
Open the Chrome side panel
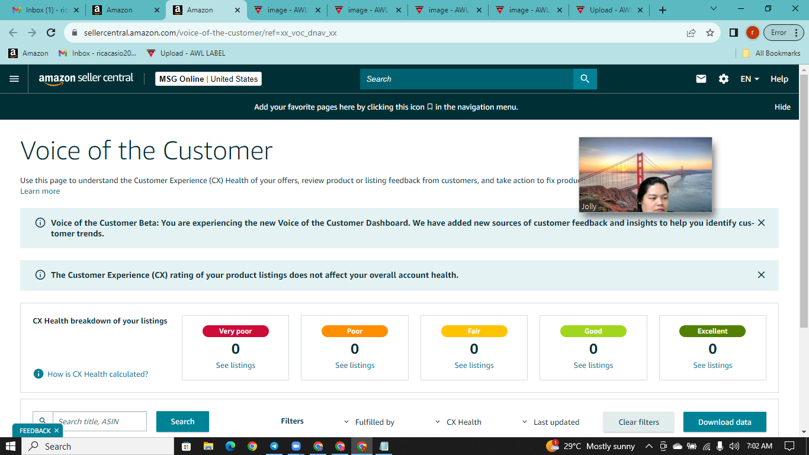coord(733,33)
